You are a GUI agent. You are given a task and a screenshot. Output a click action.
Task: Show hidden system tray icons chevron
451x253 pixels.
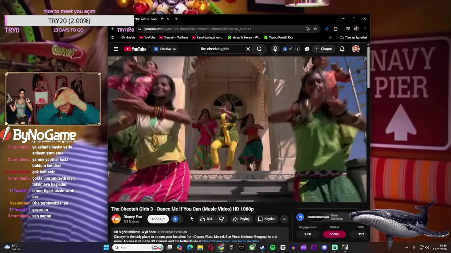(x=407, y=247)
